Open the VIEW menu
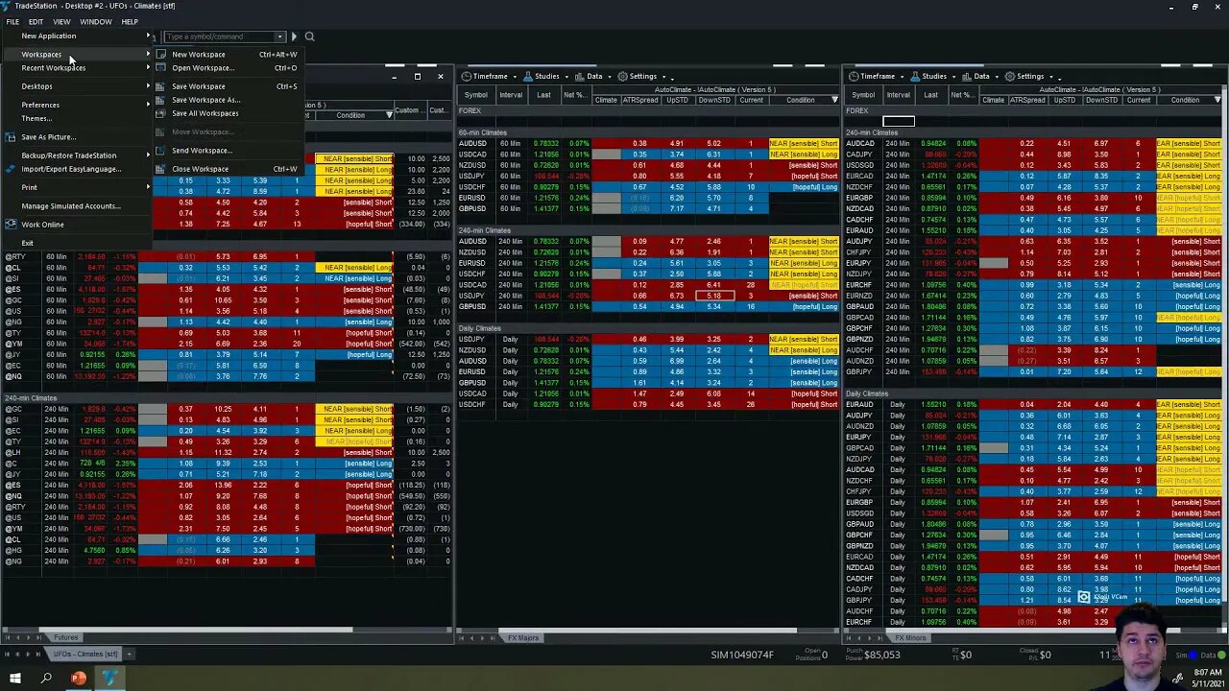Viewport: 1229px width, 691px height. tap(61, 21)
